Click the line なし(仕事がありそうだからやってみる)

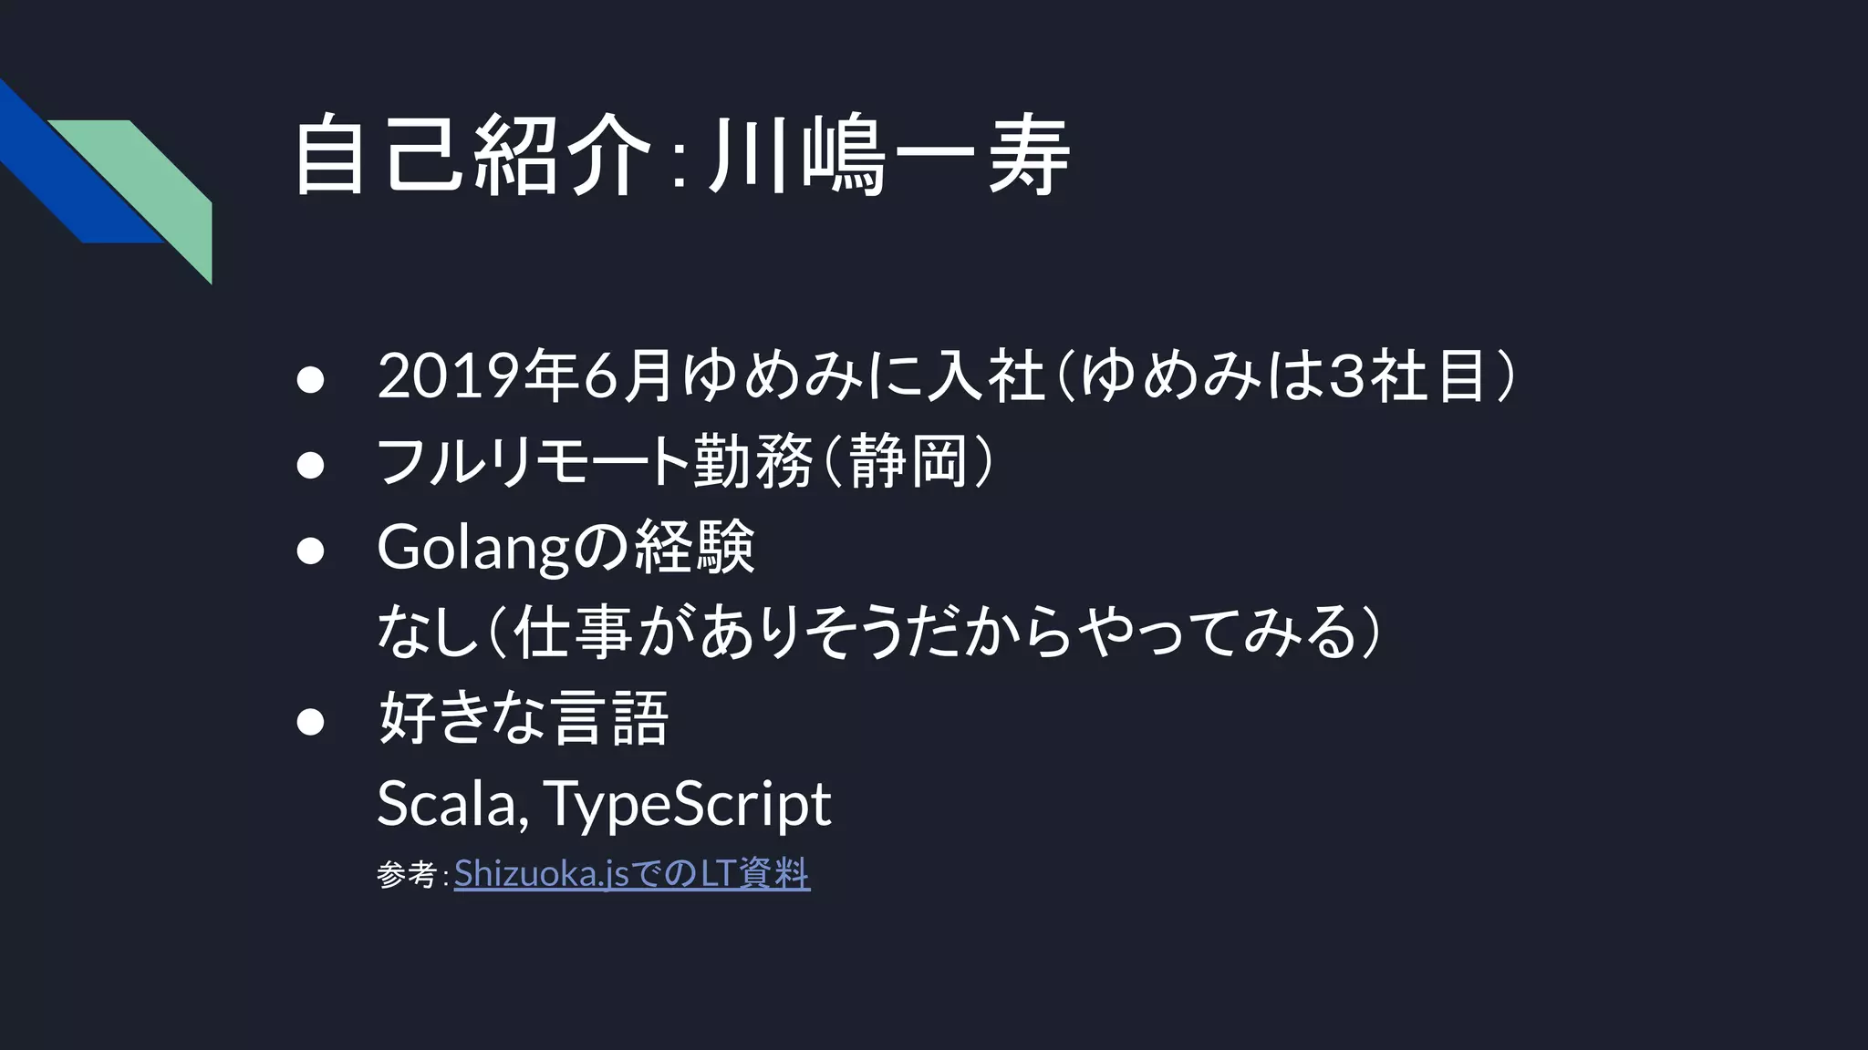879,633
